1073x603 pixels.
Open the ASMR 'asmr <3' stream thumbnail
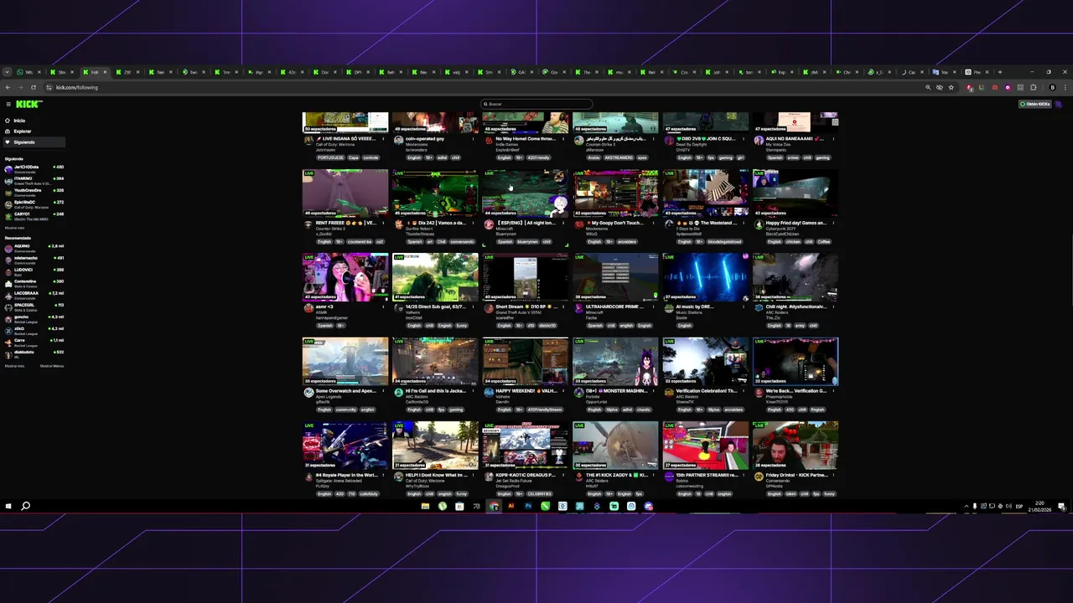pos(345,277)
